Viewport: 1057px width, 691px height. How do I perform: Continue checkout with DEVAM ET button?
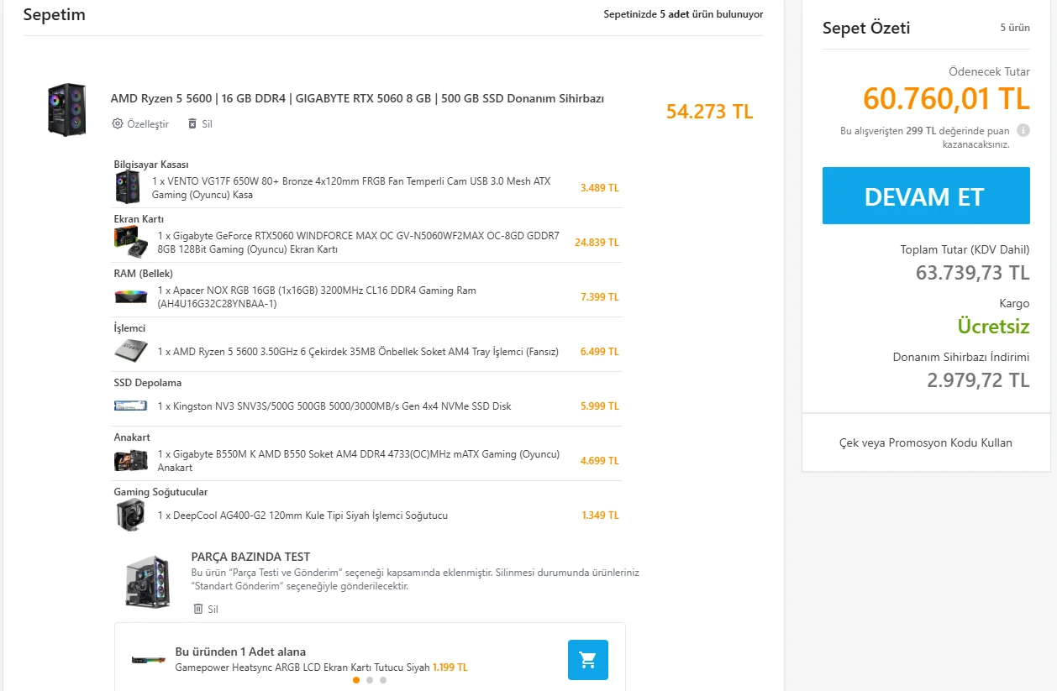[x=926, y=196]
